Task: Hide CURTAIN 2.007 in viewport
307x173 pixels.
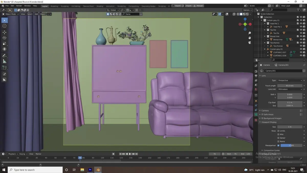Action: pos(301,52)
